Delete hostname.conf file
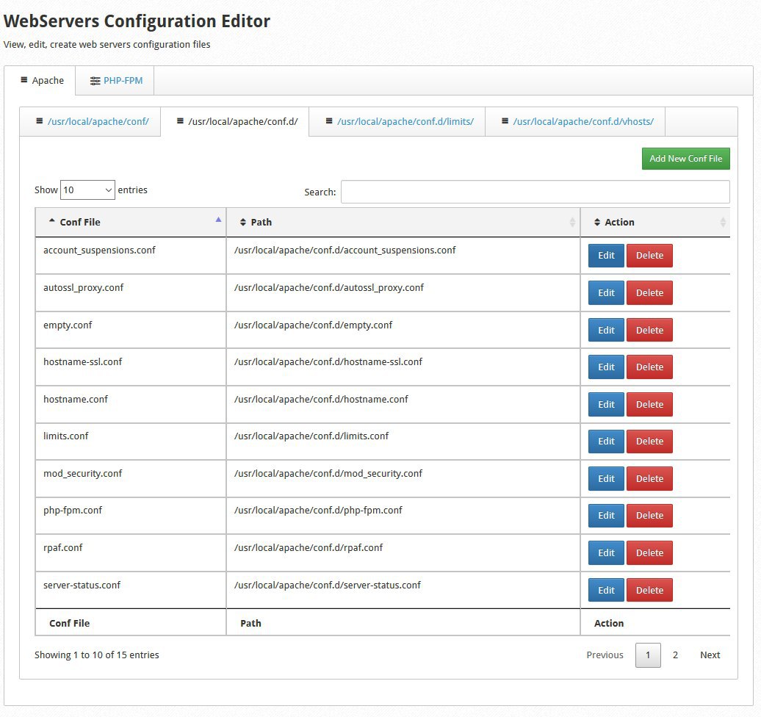The width and height of the screenshot is (761, 717). [649, 405]
